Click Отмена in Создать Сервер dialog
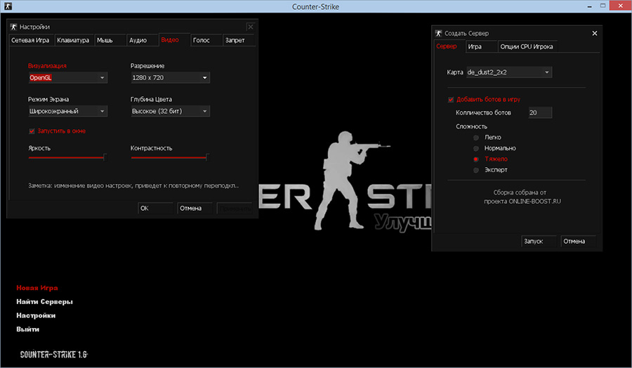 [578, 241]
